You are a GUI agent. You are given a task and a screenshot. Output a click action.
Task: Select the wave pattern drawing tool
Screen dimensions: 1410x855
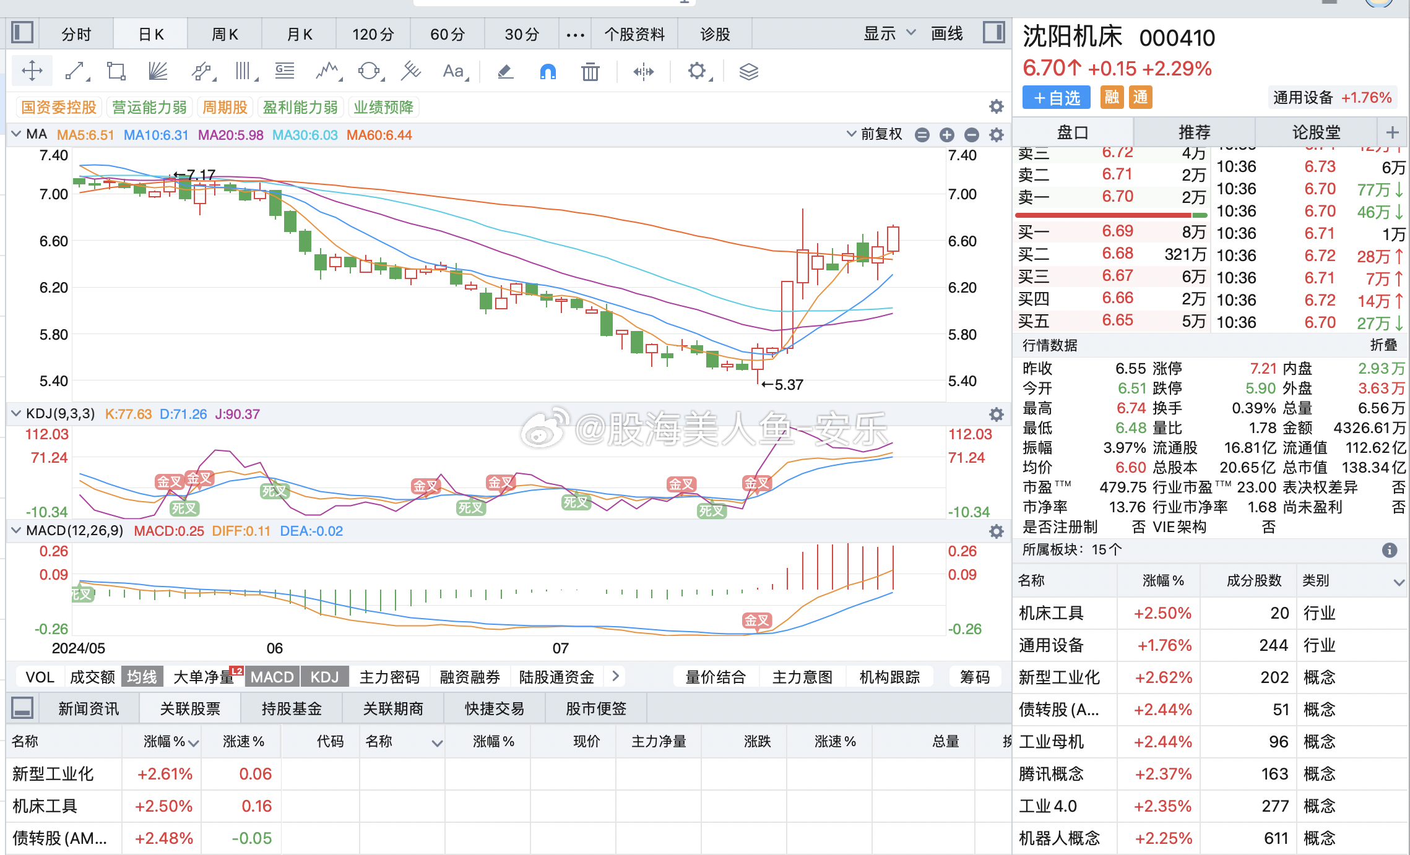click(328, 71)
